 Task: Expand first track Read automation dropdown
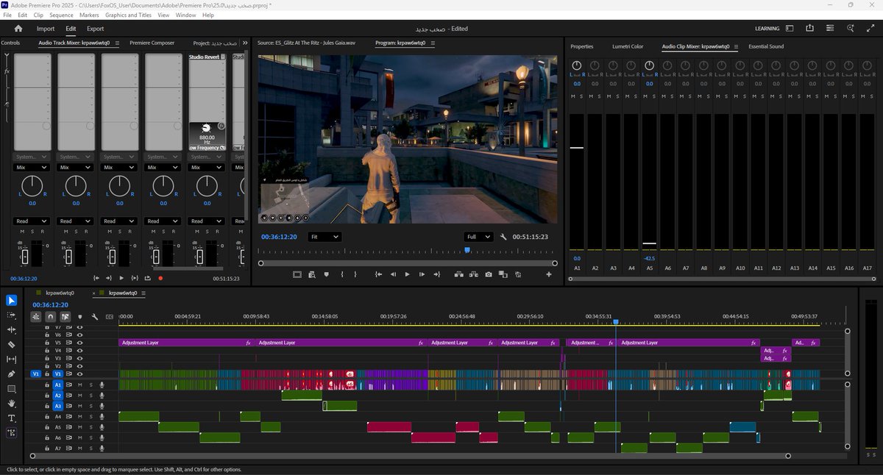click(32, 221)
